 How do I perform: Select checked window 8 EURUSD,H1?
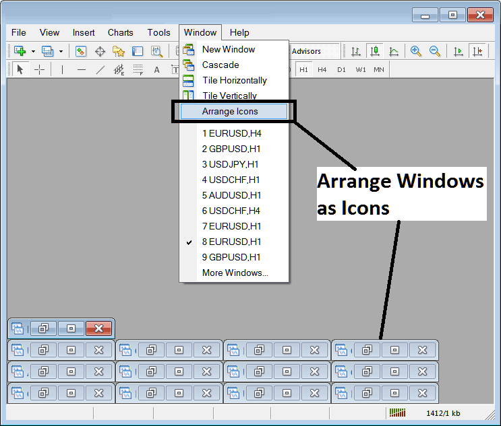[x=231, y=242]
